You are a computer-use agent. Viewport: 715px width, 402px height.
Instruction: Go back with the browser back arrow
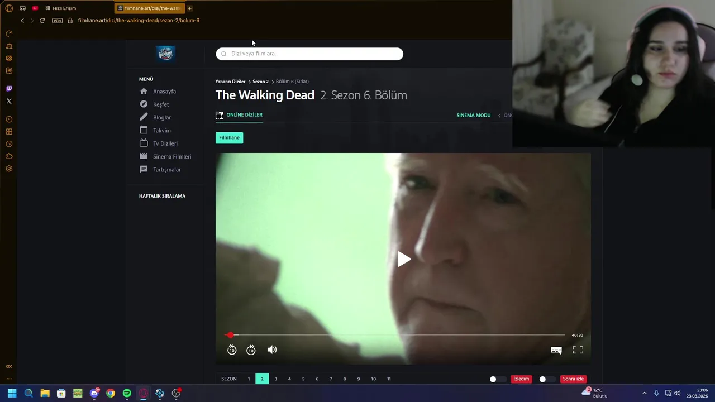22,21
